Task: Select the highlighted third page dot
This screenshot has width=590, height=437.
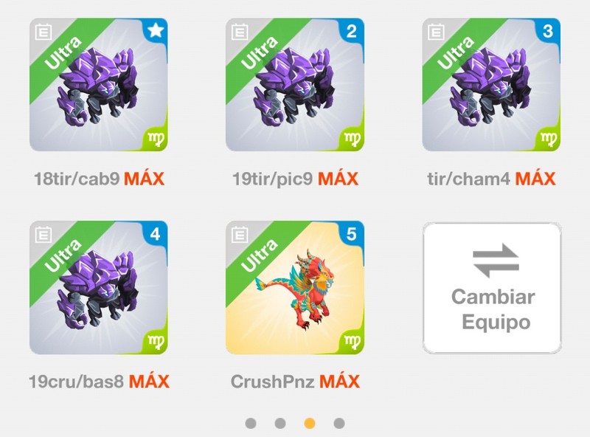Action: [x=310, y=424]
